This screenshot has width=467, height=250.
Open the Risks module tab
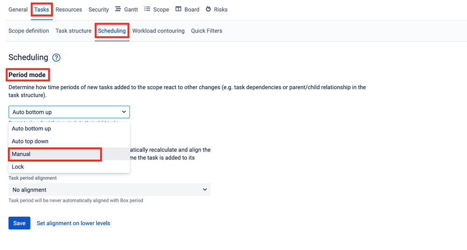pyautogui.click(x=216, y=9)
